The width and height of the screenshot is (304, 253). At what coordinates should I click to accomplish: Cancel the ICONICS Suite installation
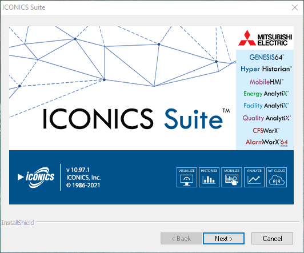(x=272, y=239)
